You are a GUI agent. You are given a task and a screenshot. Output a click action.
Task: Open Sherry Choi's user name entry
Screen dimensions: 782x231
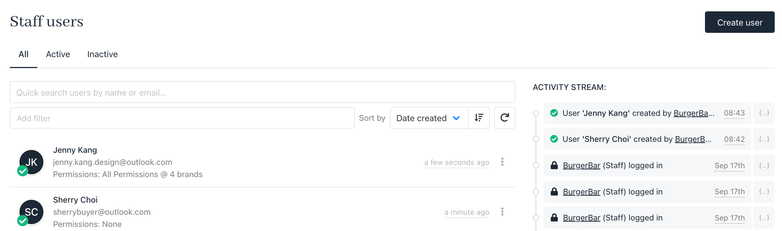click(75, 200)
